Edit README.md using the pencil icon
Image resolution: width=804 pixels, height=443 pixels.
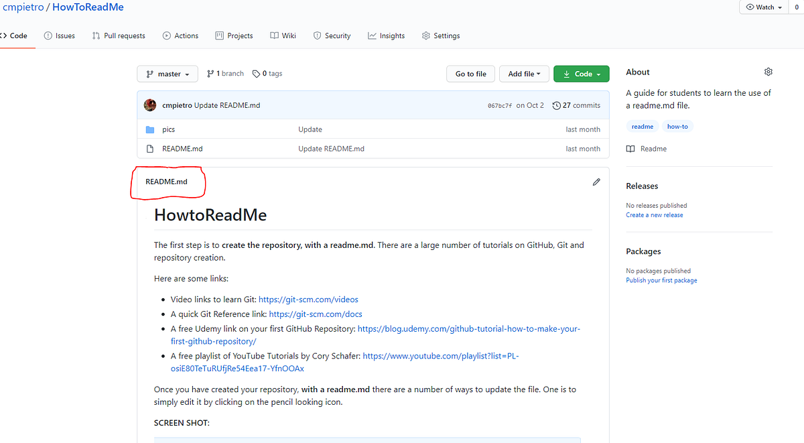(596, 181)
